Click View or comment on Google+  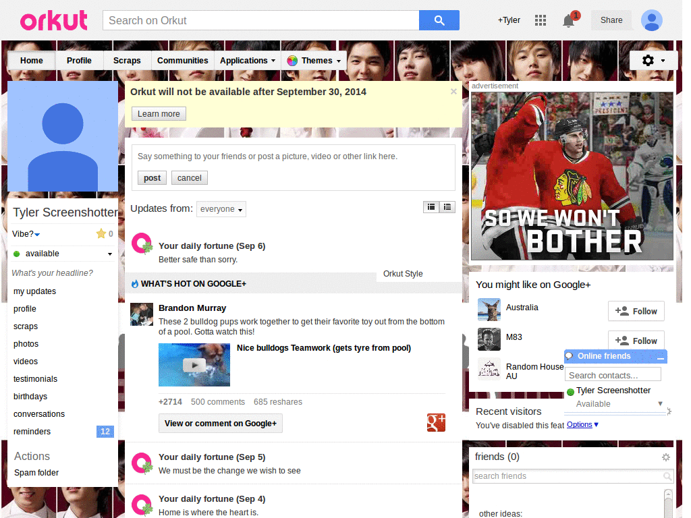[x=221, y=424]
